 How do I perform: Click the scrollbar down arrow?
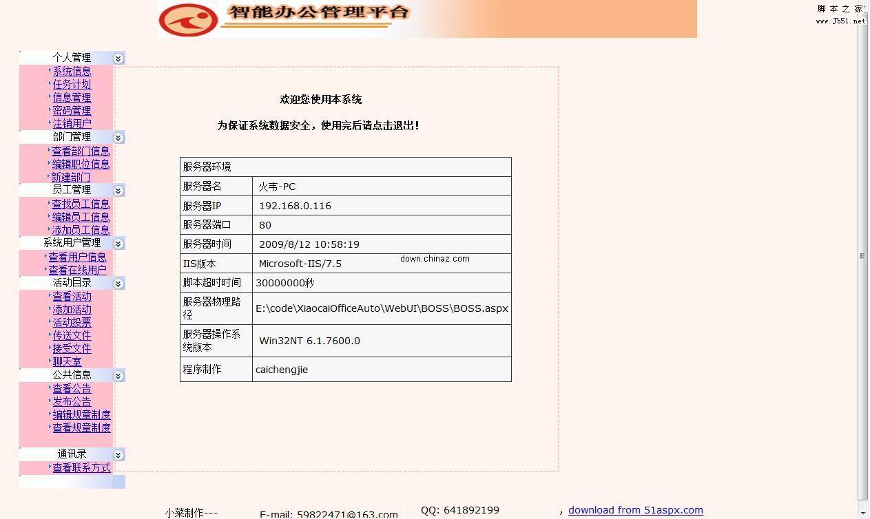tap(862, 513)
